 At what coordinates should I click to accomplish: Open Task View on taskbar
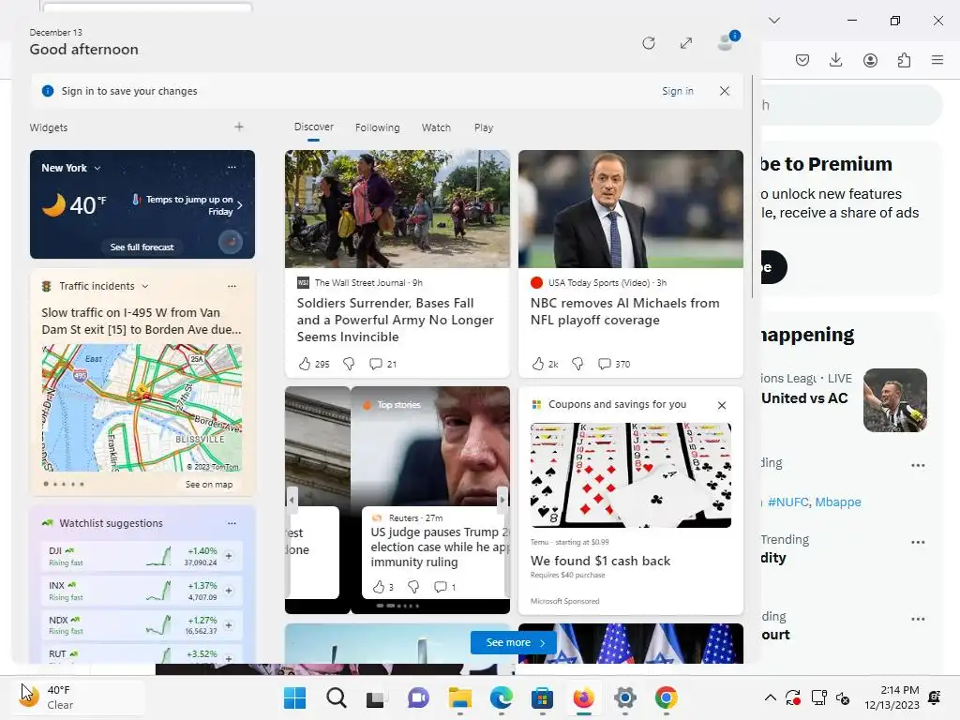coord(376,697)
